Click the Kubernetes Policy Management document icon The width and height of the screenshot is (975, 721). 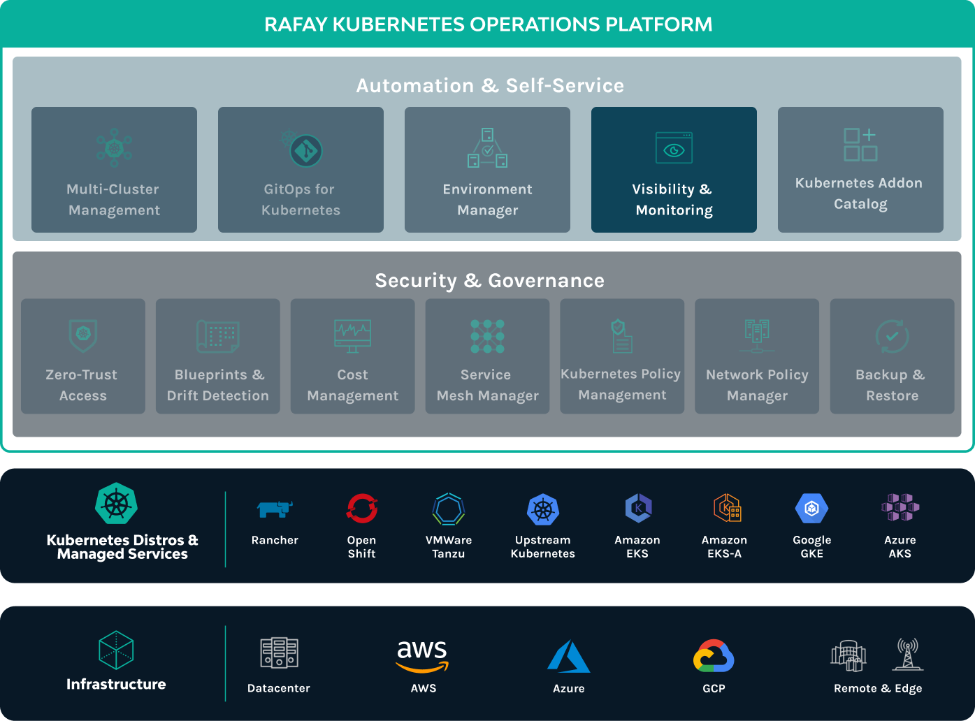(621, 336)
